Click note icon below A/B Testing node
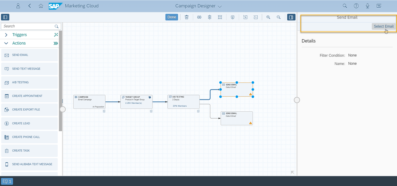 [x=198, y=111]
